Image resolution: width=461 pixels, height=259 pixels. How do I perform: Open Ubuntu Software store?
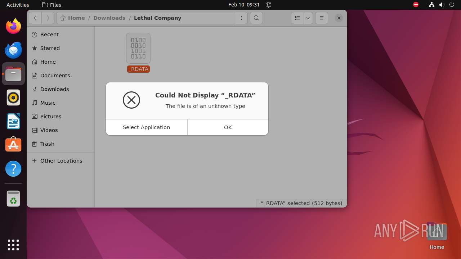click(13, 145)
